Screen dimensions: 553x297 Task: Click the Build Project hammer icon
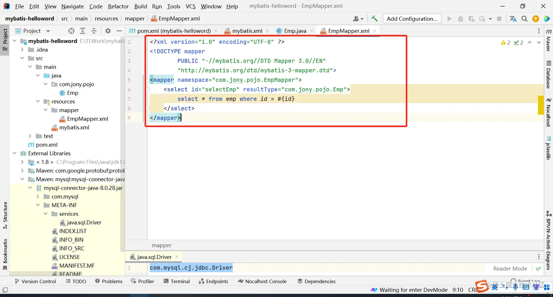[374, 19]
